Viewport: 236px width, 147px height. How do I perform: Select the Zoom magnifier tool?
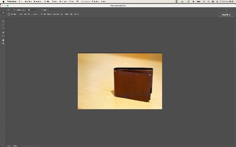tap(3, 44)
